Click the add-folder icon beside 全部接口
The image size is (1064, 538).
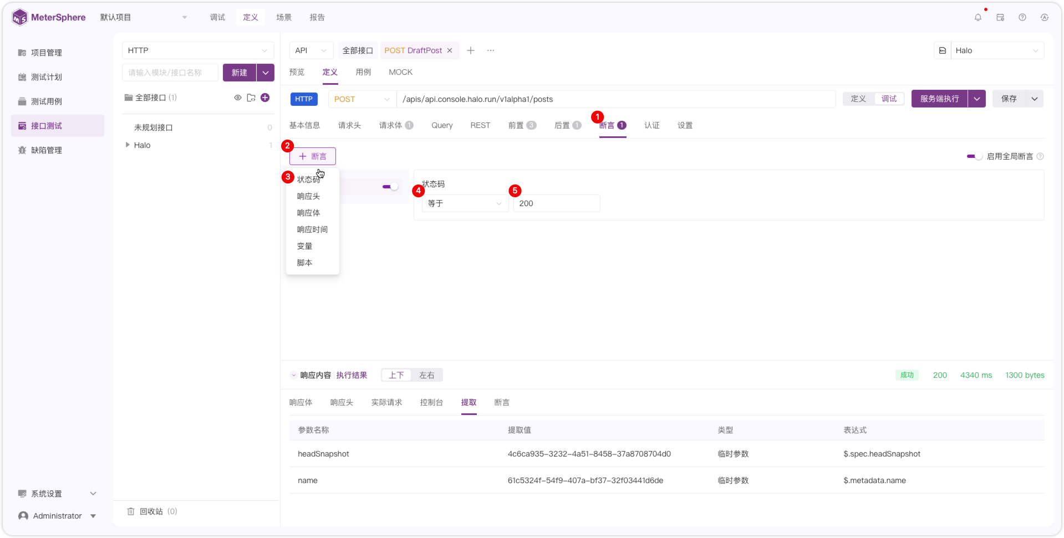(x=251, y=98)
